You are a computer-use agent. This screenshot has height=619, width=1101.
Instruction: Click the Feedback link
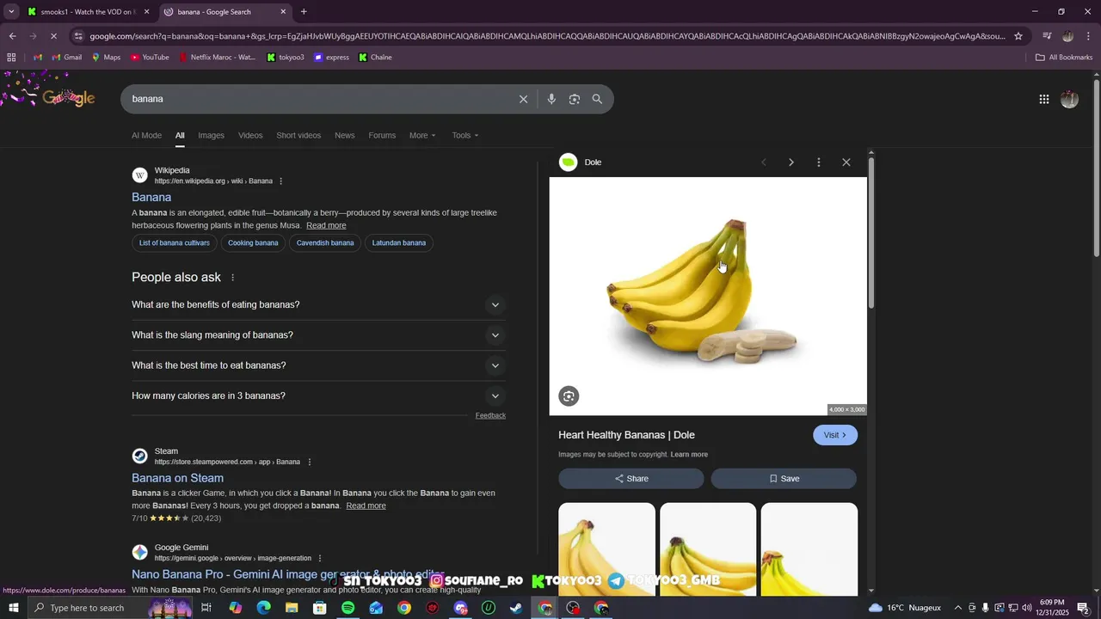coord(490,416)
